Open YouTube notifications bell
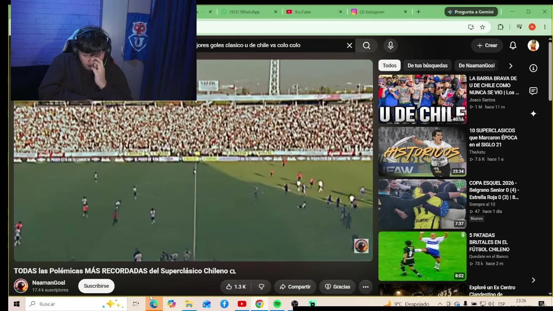Image resolution: width=553 pixels, height=311 pixels. pos(513,45)
